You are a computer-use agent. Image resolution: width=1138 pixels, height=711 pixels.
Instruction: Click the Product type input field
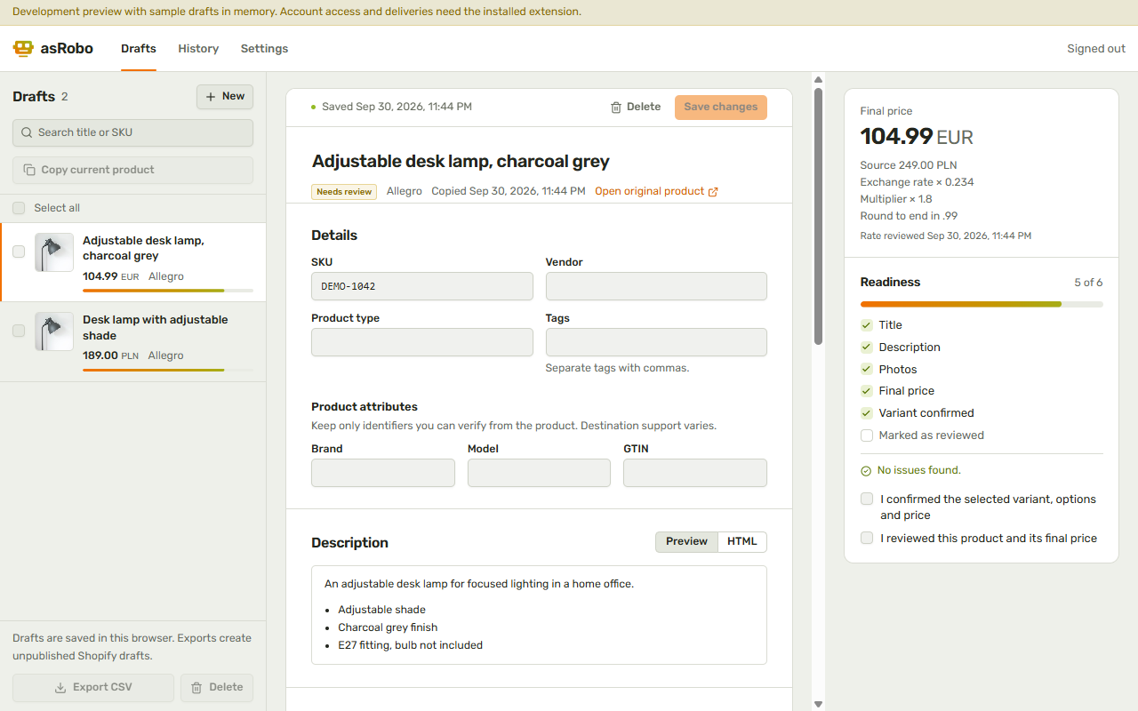422,342
